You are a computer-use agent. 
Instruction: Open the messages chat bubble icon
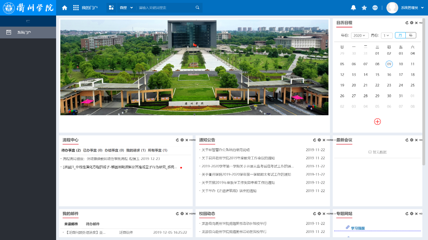point(375,8)
